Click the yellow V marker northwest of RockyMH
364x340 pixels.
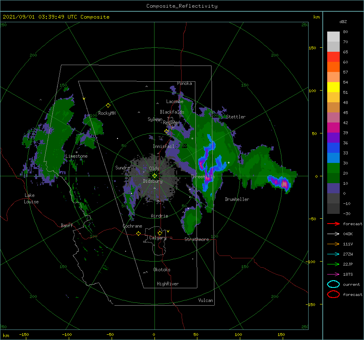coord(84,99)
